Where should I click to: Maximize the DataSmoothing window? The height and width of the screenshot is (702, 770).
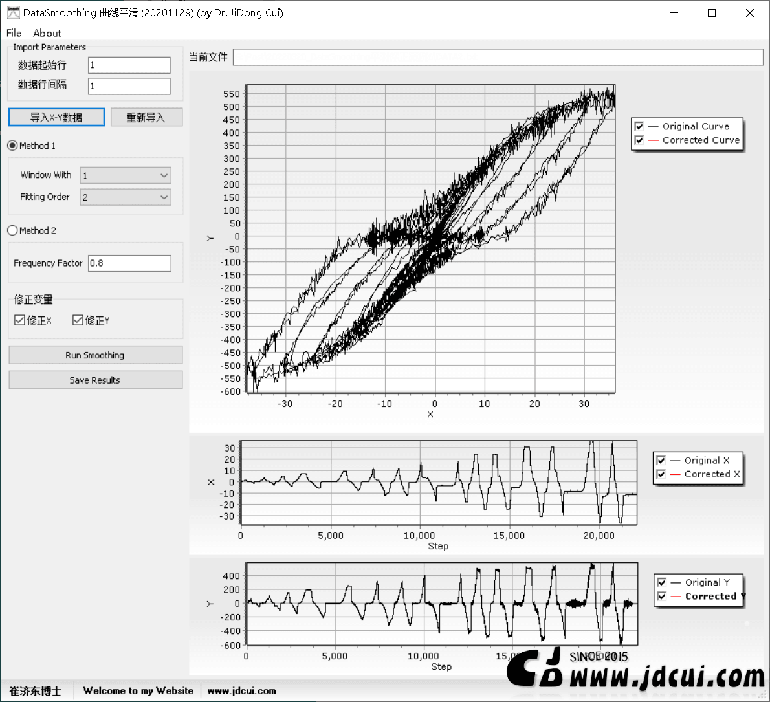click(712, 13)
